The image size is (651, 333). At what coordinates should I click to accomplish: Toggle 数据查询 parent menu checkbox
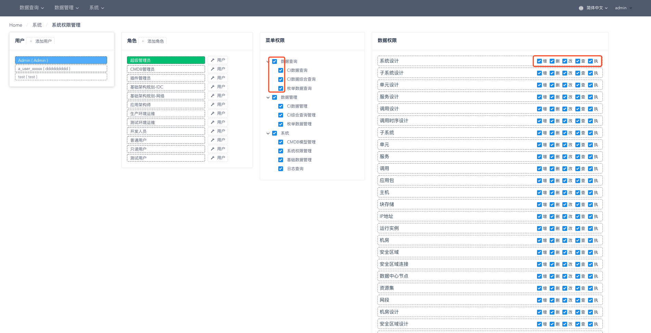[275, 61]
